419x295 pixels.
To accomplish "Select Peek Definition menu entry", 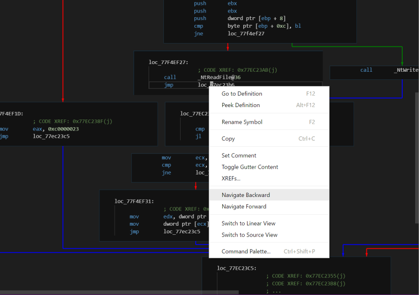I will click(x=269, y=105).
